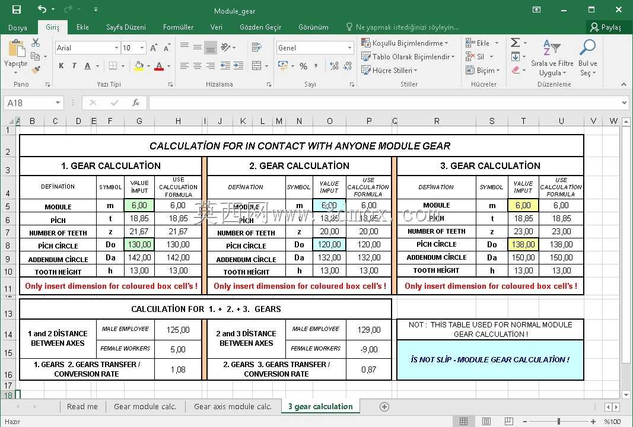Click Sil delete cells button
The width and height of the screenshot is (633, 427).
(475, 56)
